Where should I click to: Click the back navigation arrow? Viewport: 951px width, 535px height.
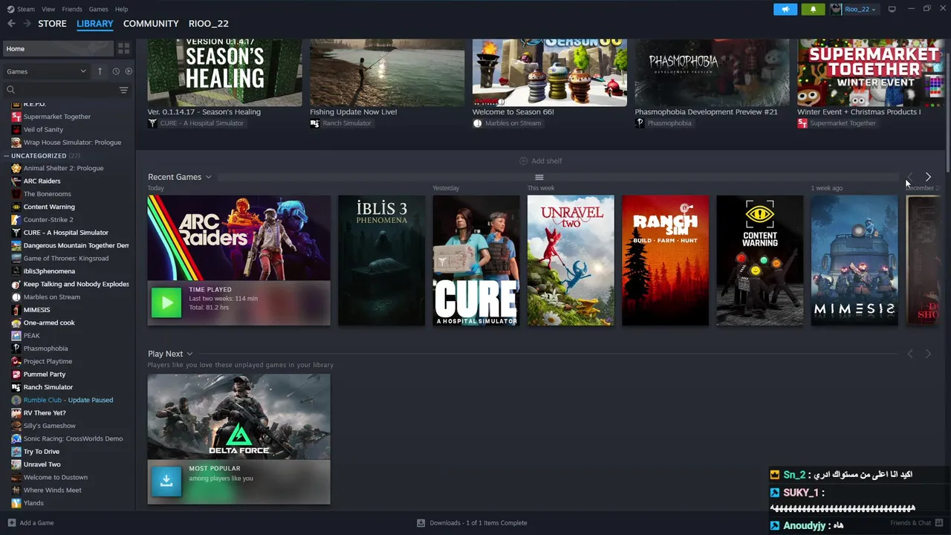coord(11,24)
